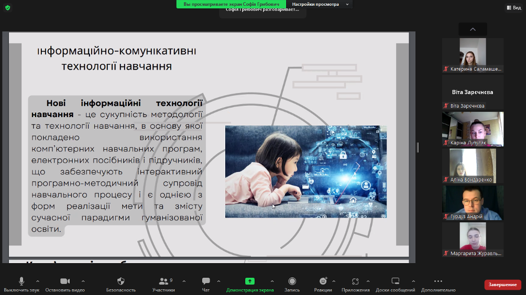The height and width of the screenshot is (295, 526).
Task: Toggle the participant panel divider handle
Action: coord(418,147)
